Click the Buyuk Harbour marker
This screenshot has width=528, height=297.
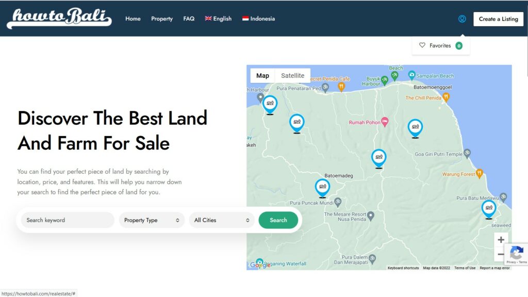[x=384, y=80]
